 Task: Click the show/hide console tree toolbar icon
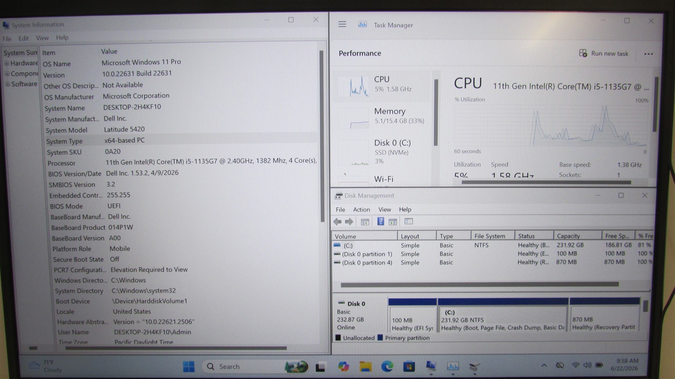tap(365, 222)
